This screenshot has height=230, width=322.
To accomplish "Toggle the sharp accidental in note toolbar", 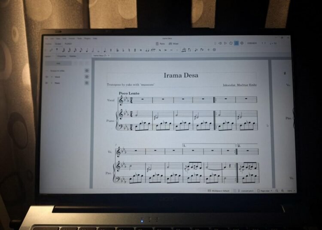I will point(134,50).
